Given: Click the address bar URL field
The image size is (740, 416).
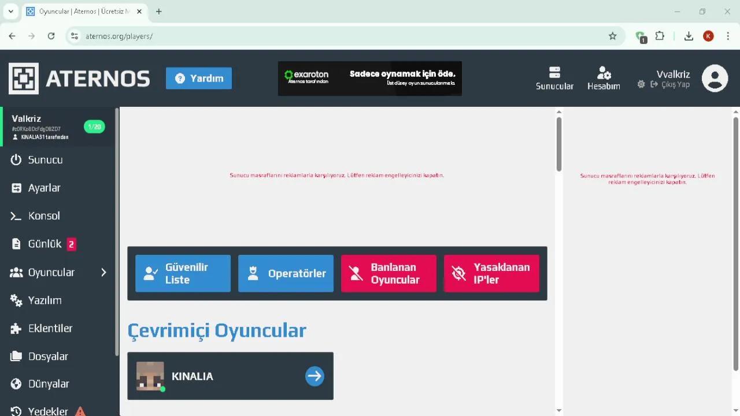Looking at the screenshot, I should [x=346, y=36].
